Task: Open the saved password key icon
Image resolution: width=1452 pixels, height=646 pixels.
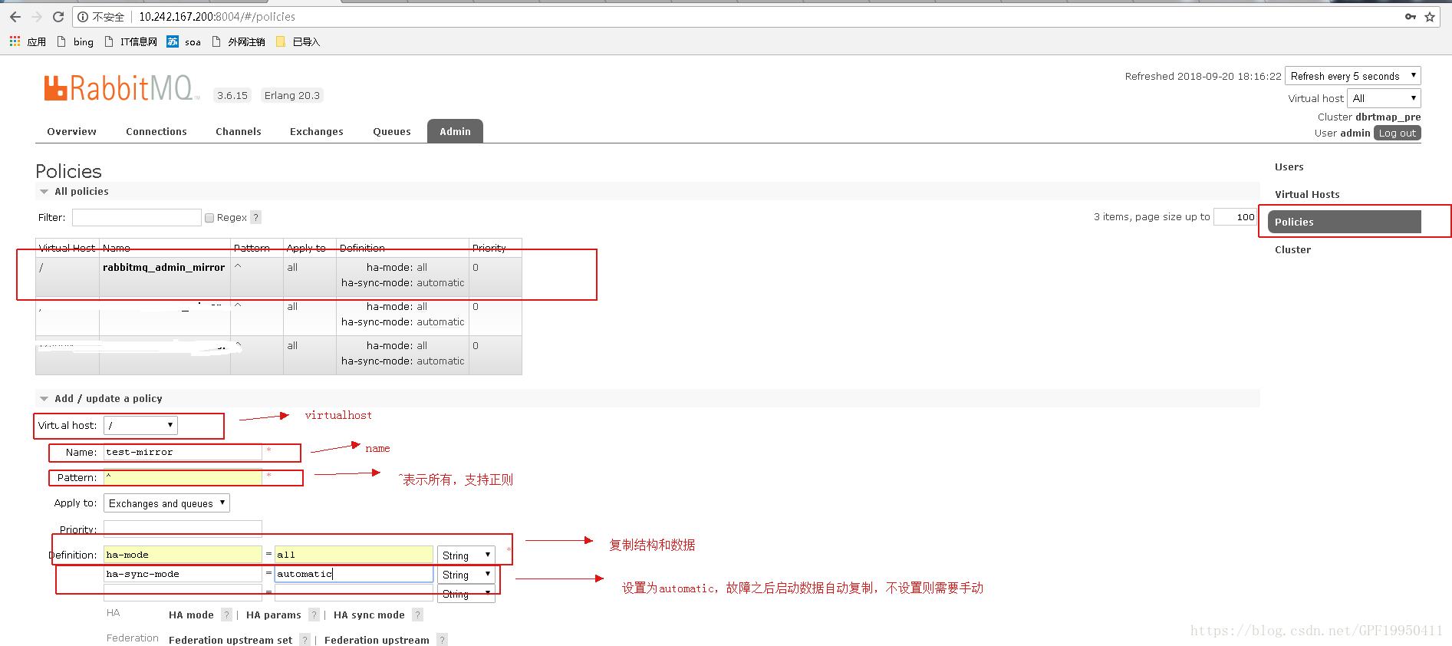Action: click(x=1411, y=17)
